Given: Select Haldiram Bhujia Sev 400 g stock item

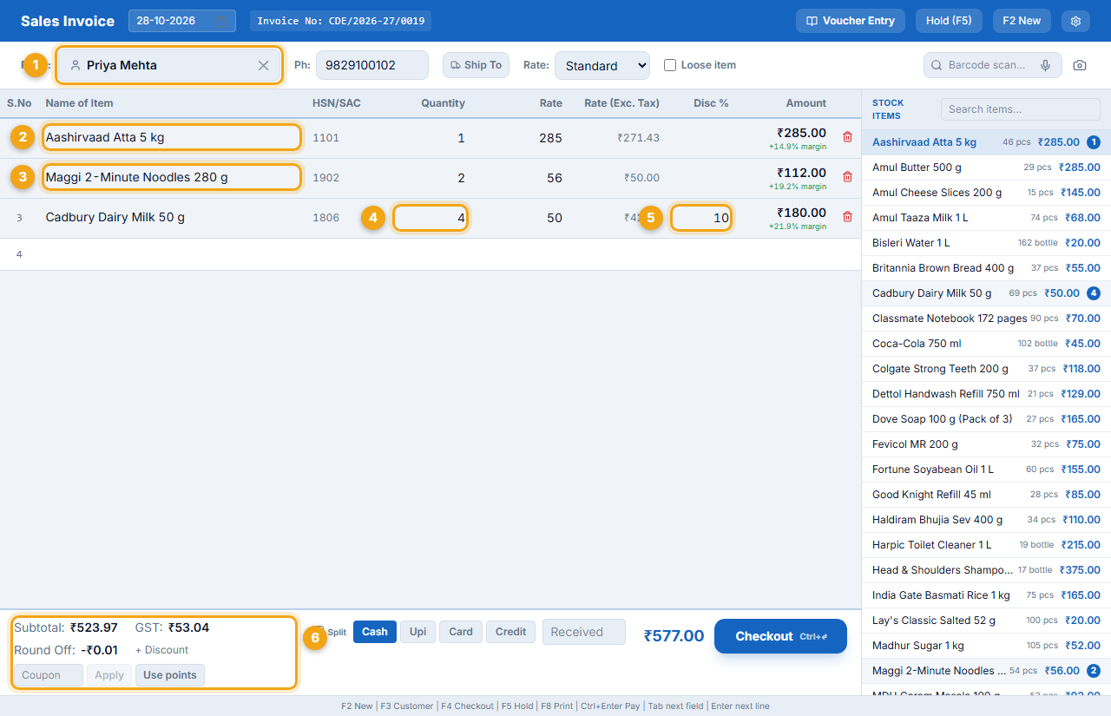Looking at the screenshot, I should [986, 520].
